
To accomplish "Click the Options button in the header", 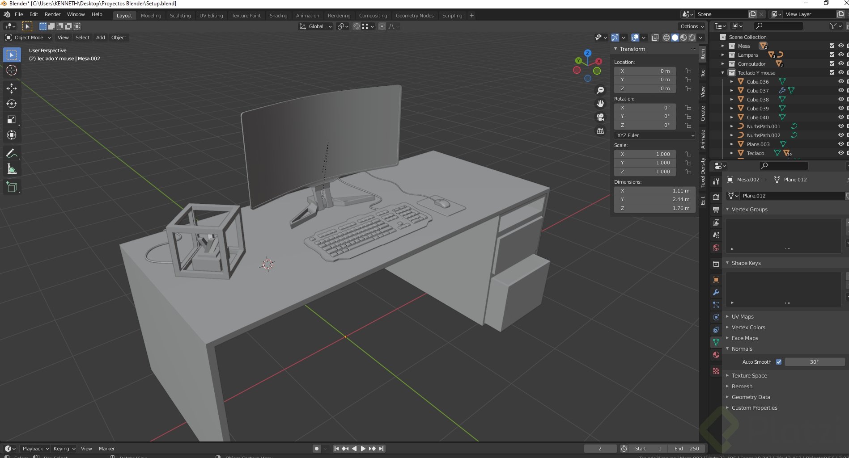I will [x=691, y=26].
